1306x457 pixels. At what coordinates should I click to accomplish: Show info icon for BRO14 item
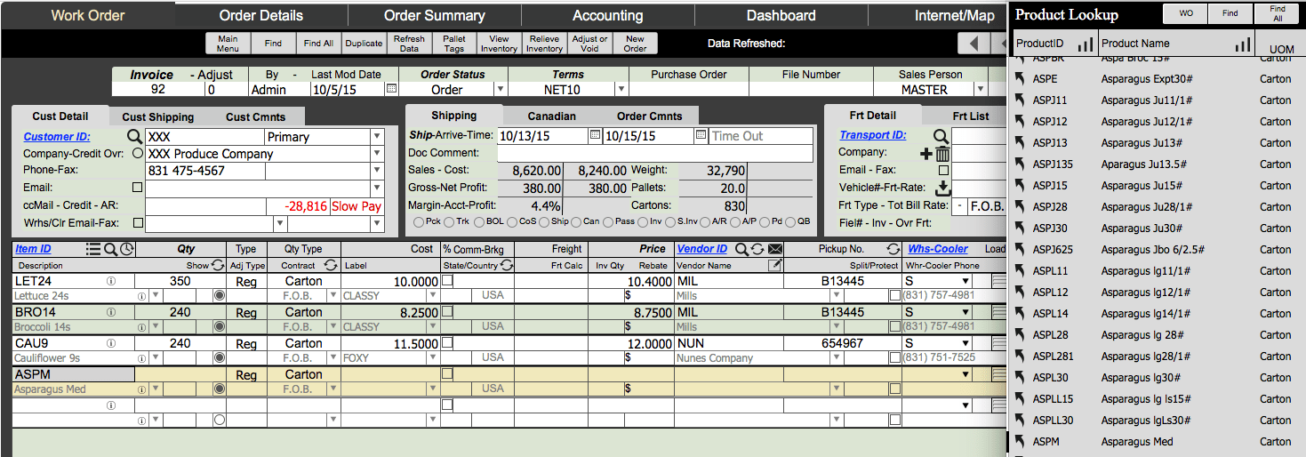coord(111,312)
